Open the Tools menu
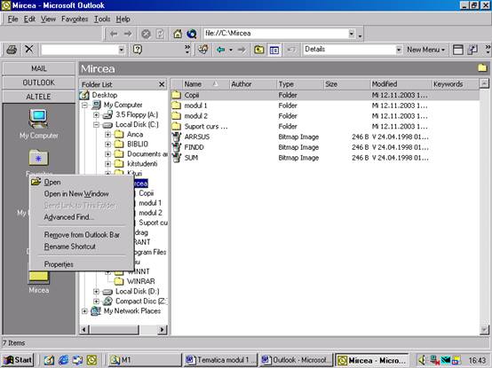This screenshot has width=492, height=368. click(102, 20)
